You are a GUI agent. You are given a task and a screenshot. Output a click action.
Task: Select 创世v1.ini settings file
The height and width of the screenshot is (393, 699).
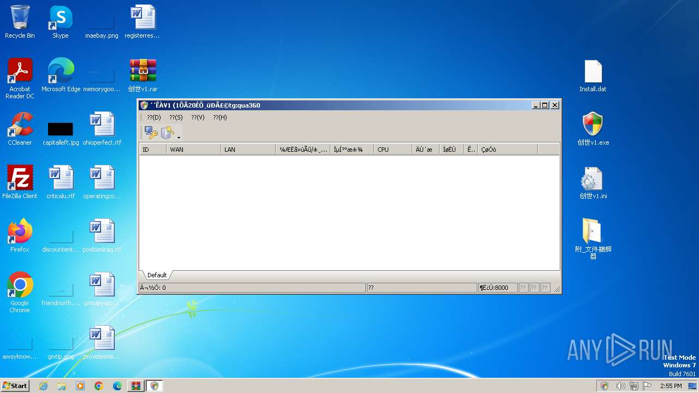pyautogui.click(x=593, y=183)
